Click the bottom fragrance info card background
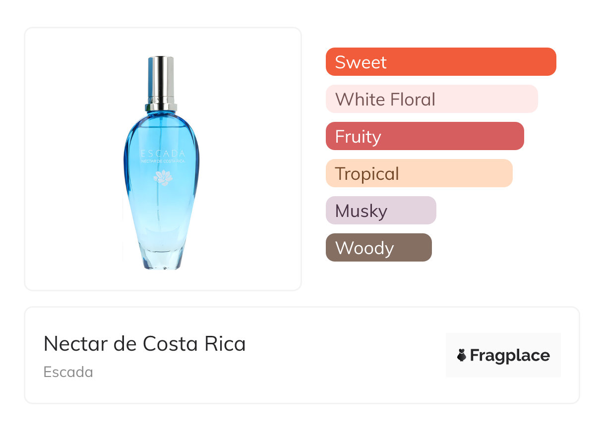This screenshot has width=604, height=428. pyautogui.click(x=322, y=381)
